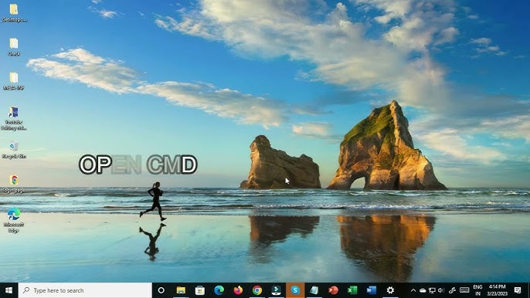This screenshot has width=530, height=298.
Task: Open Cortana circle icon on taskbar
Action: pos(161,290)
